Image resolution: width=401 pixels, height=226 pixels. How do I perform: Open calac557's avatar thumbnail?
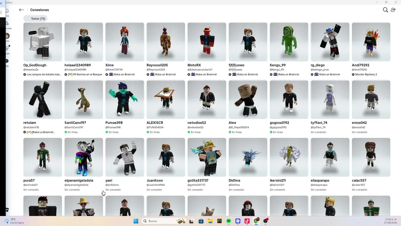click(x=371, y=157)
